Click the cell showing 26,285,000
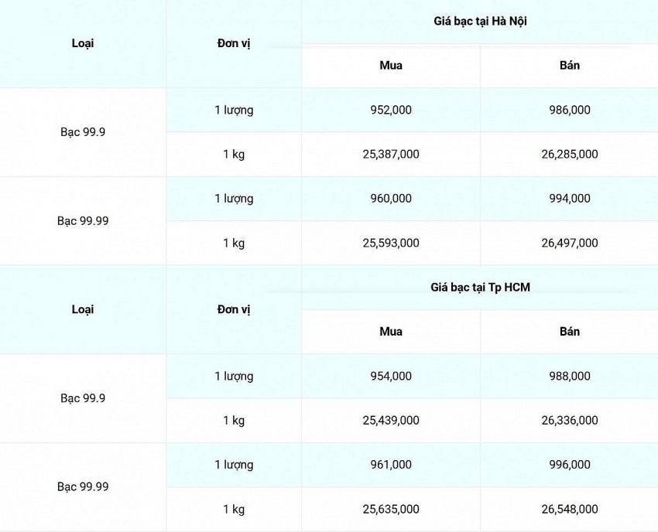 [569, 154]
